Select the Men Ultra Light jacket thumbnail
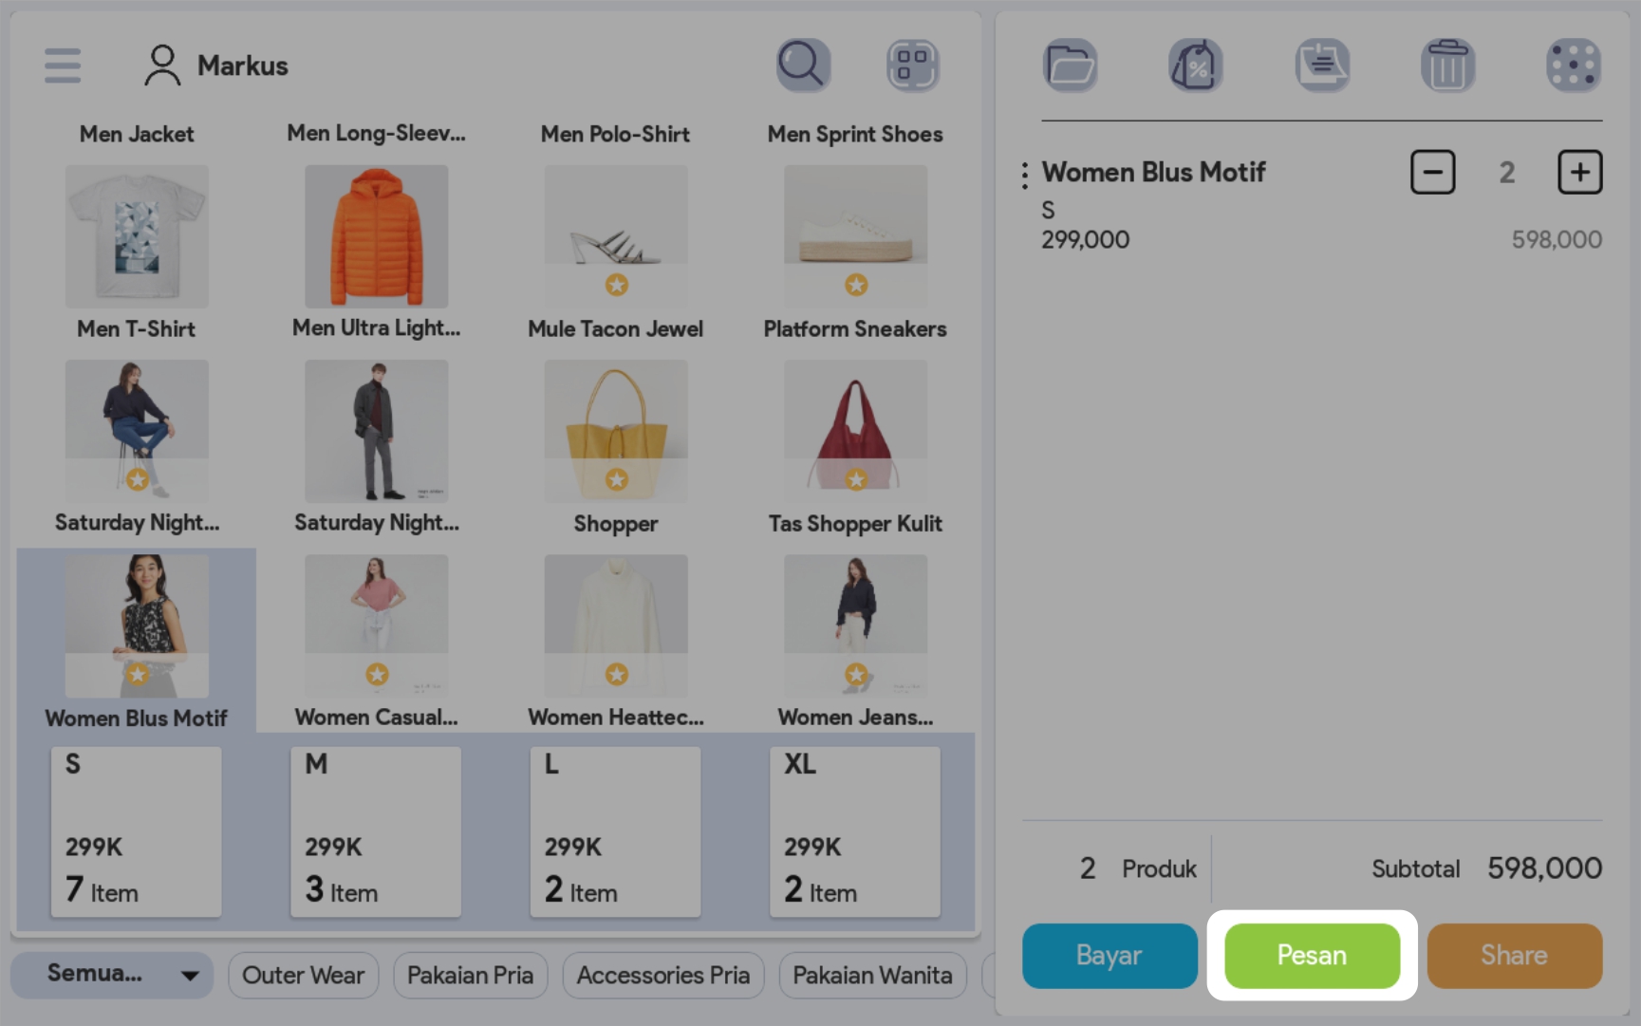The height and width of the screenshot is (1026, 1641). pos(377,236)
